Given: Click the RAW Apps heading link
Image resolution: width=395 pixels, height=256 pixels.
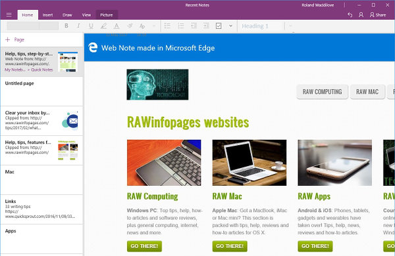Looking at the screenshot, I should click(x=314, y=196).
